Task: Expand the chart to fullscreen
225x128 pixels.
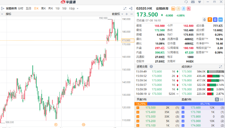Action: coord(125,9)
